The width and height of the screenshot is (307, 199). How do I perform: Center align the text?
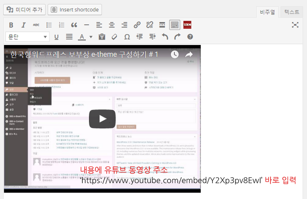[112, 25]
